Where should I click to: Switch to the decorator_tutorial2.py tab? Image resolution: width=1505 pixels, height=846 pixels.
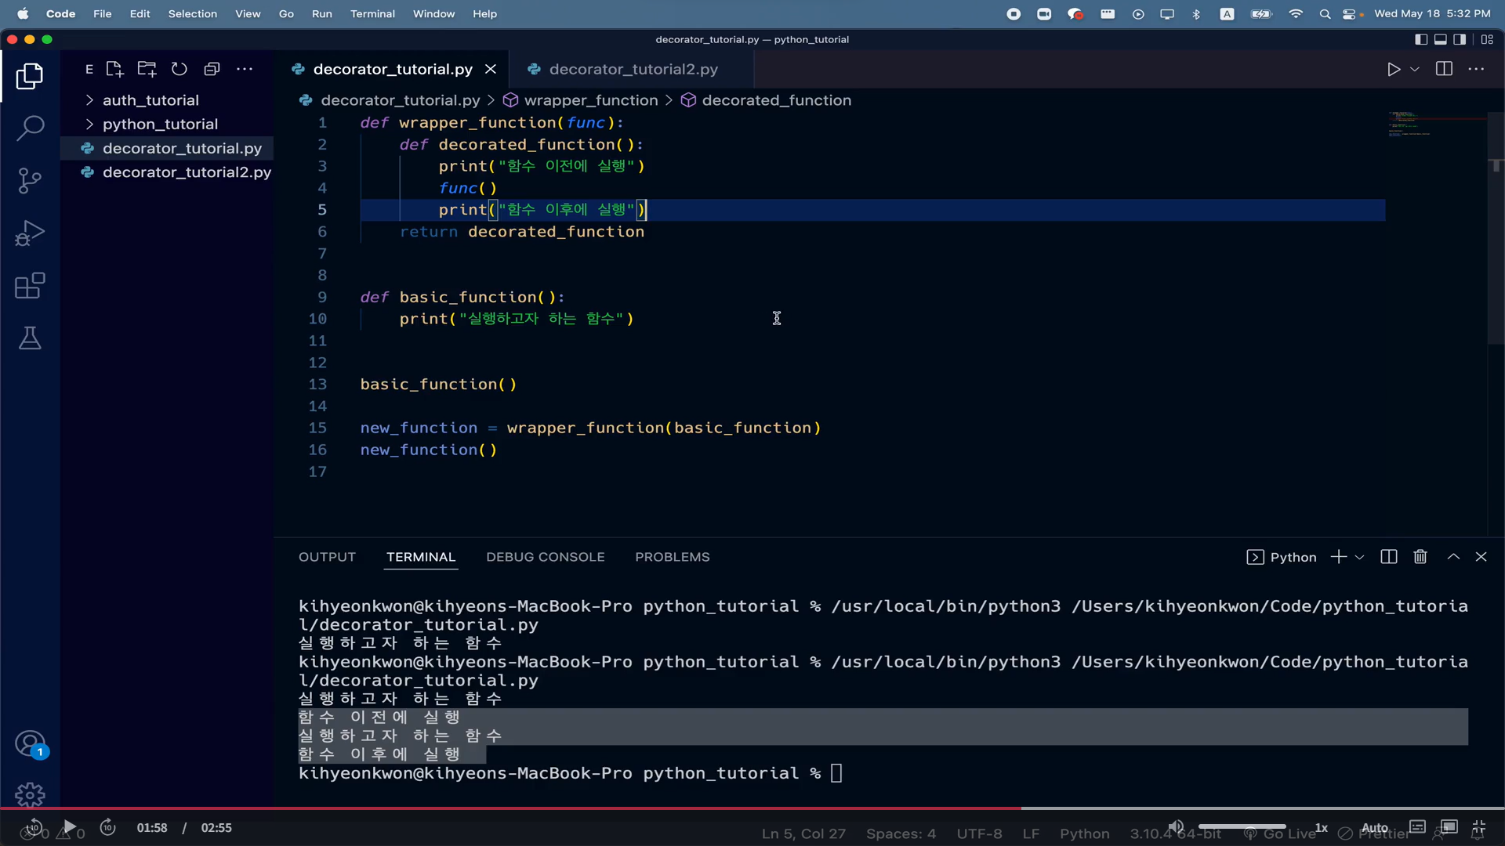(633, 69)
